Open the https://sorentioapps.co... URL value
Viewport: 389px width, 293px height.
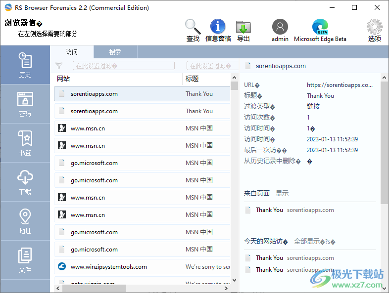340,85
